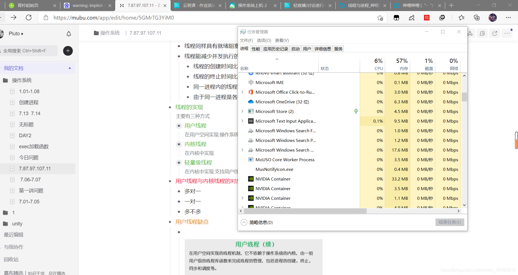
Task: Open Pluto account dropdown
Action: 16,34
